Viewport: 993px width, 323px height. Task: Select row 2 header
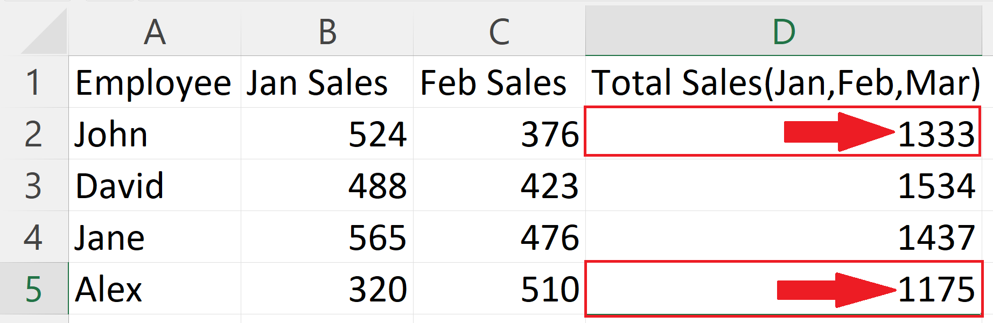33,134
